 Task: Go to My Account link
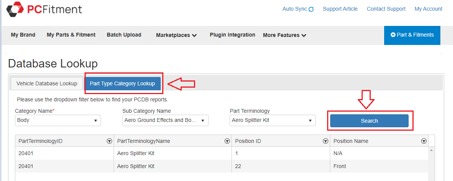click(x=429, y=9)
